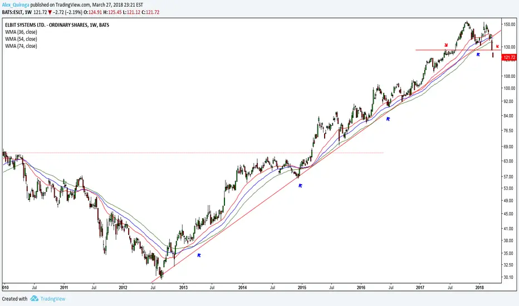This screenshot has width=519, height=306.
Task: Click the 84.00 price axis label
Action: [x=510, y=116]
